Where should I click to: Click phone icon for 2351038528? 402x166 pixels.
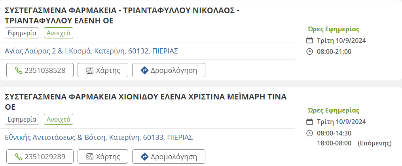click(19, 71)
